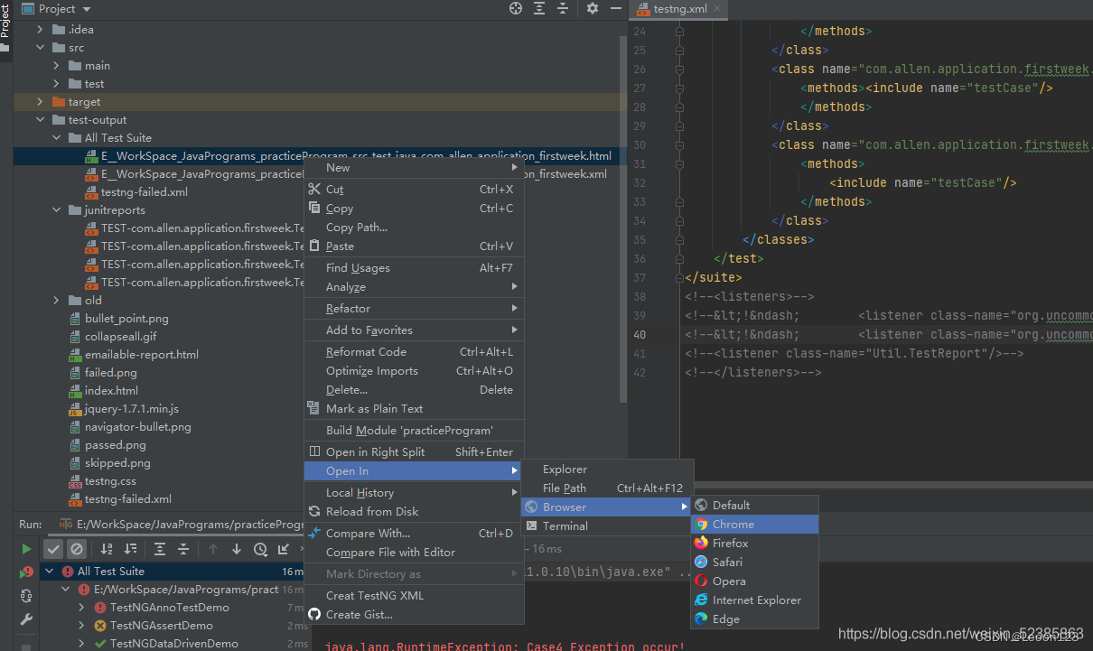This screenshot has height=651, width=1093.
Task: Click Opera icon in browser submenu
Action: [702, 581]
